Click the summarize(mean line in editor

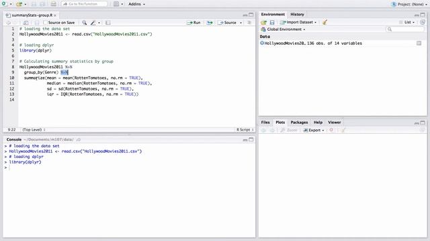(x=83, y=78)
